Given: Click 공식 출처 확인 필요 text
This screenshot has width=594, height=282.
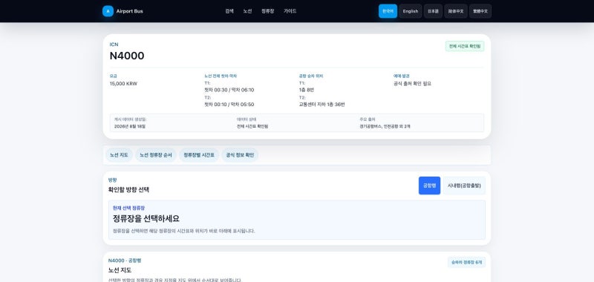Looking at the screenshot, I should [412, 84].
